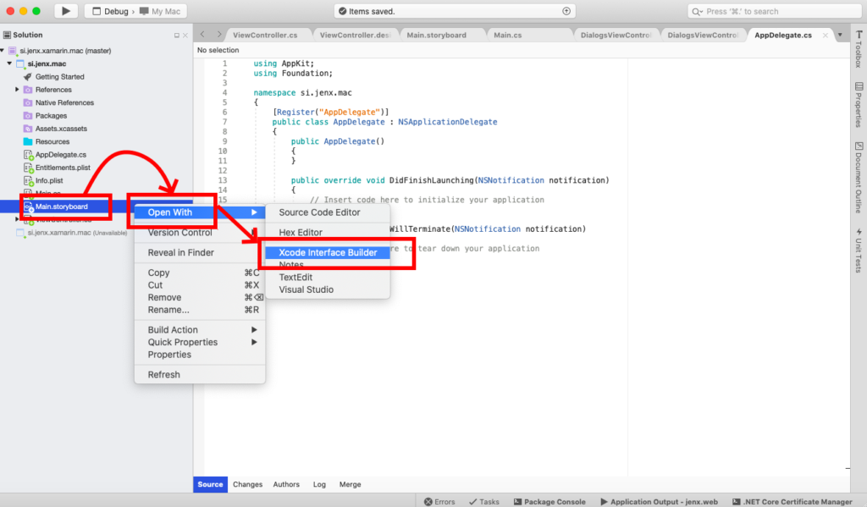This screenshot has height=507, width=867.
Task: Open the ViewController.designer tab
Action: click(355, 35)
